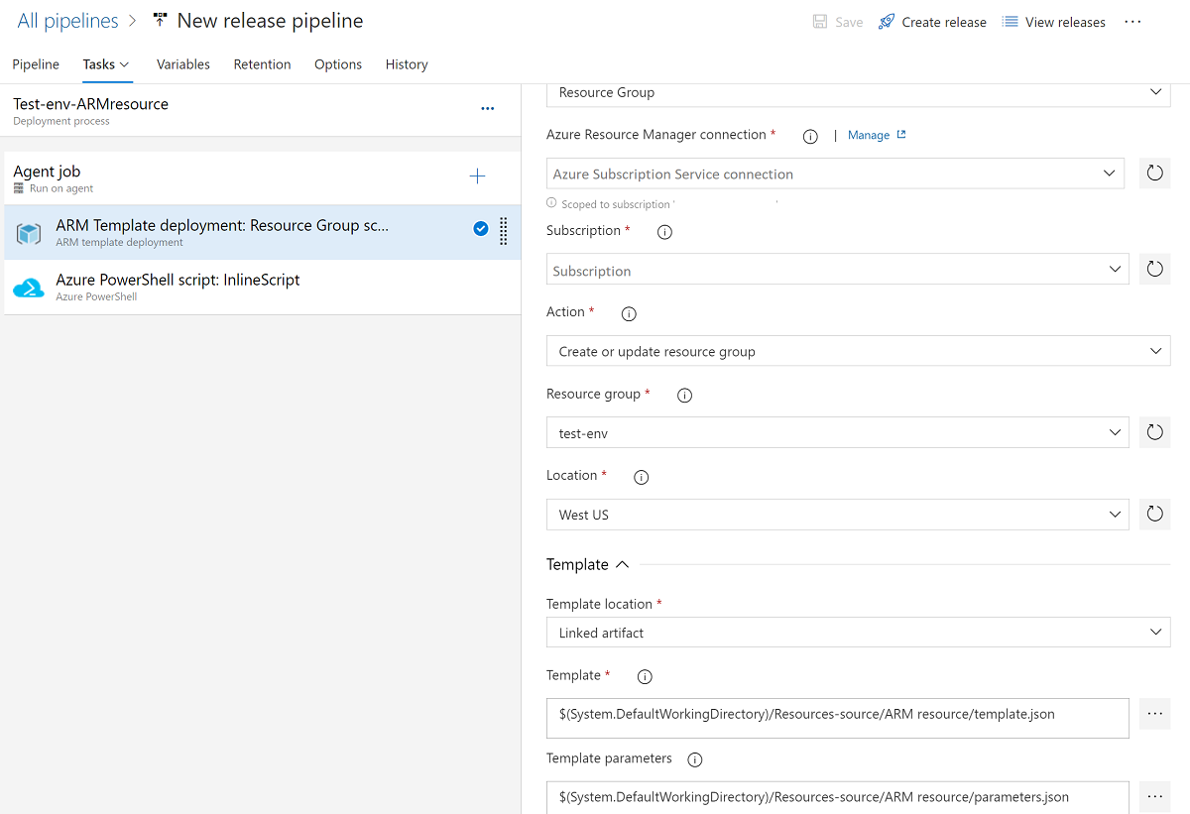Image resolution: width=1190 pixels, height=814 pixels.
Task: Open the Retention tab
Action: tap(262, 64)
